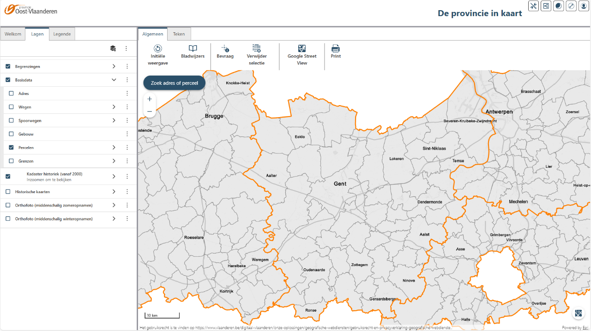Enable the Grenzen layer checkbox
This screenshot has width=591, height=331.
(x=12, y=161)
